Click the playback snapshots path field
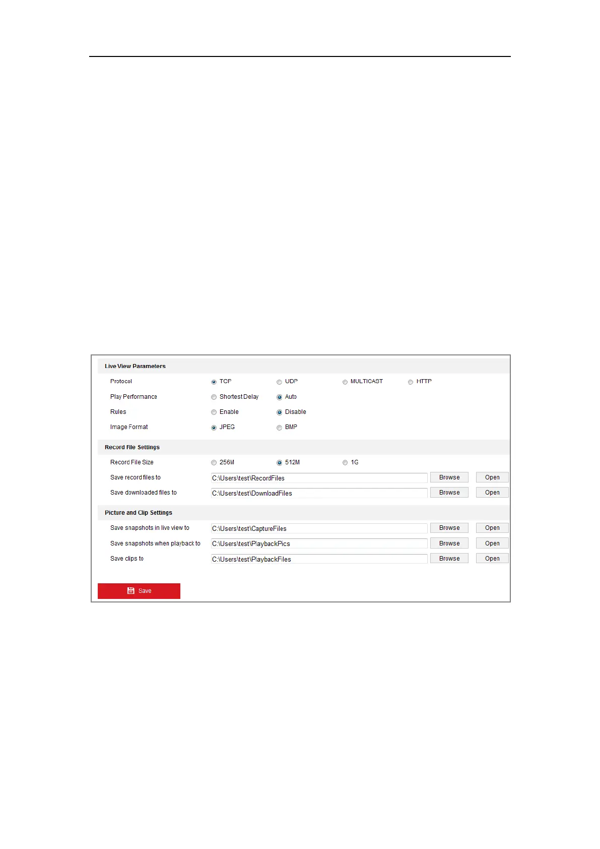600x849 pixels. [x=319, y=543]
